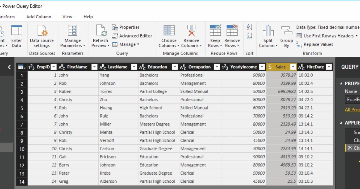Viewport: 360px width, 189px height.
Task: Open the Advanced Editor
Action: click(133, 35)
